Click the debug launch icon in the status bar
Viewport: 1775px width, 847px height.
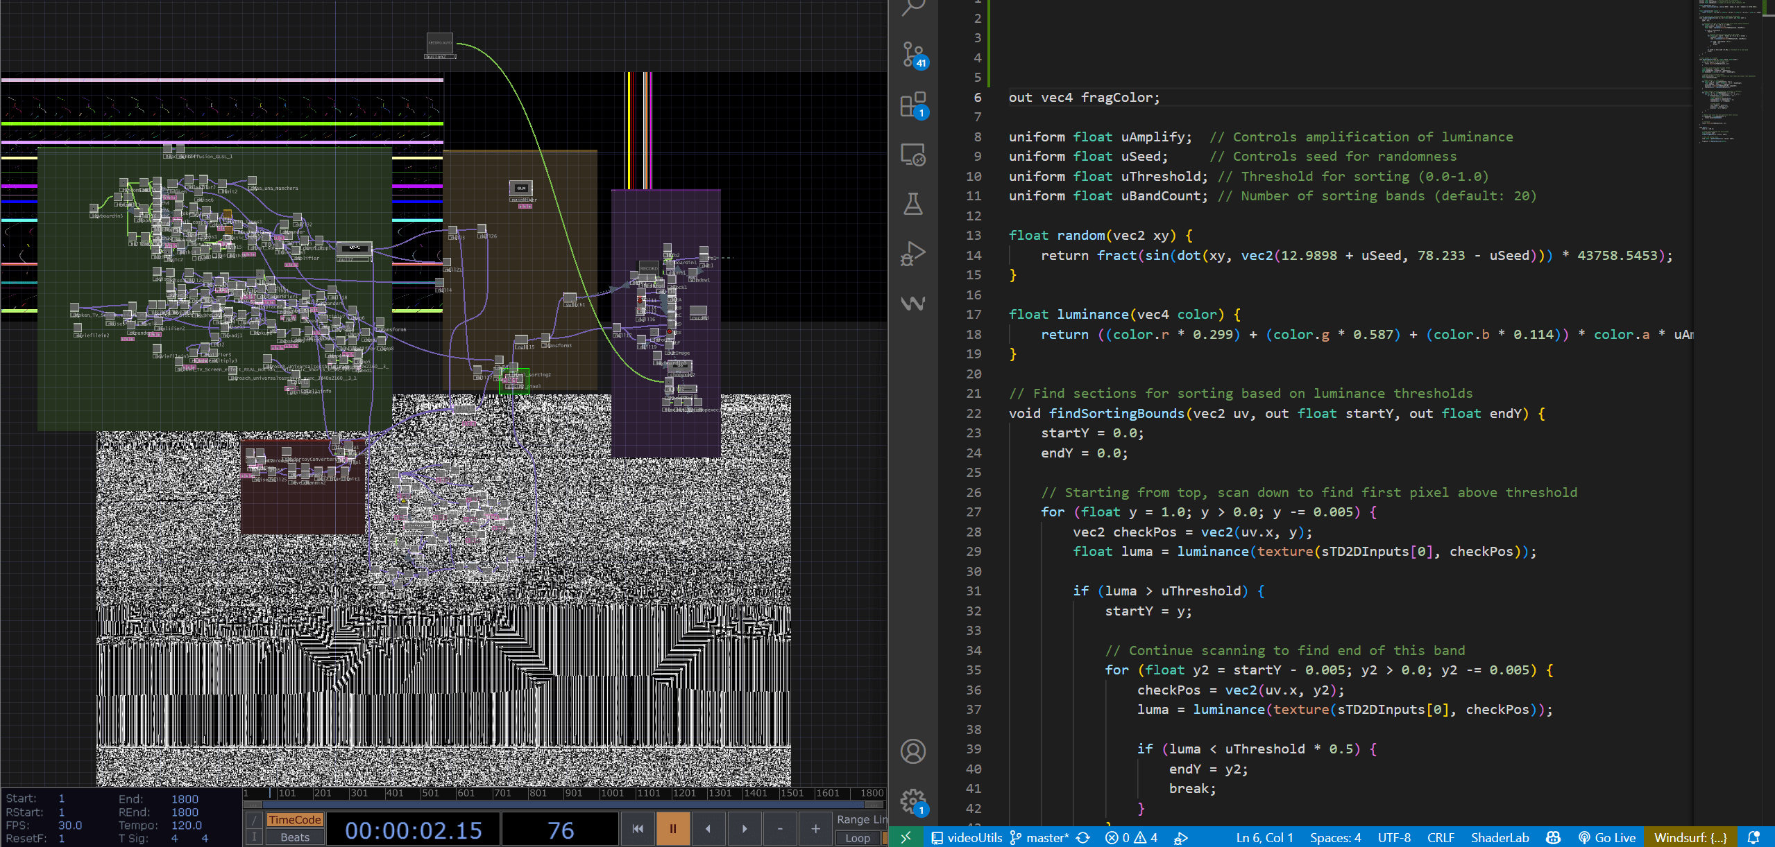tap(1180, 838)
